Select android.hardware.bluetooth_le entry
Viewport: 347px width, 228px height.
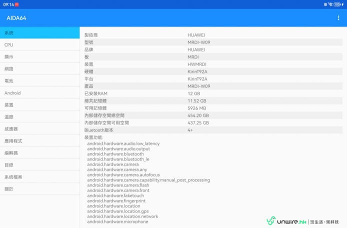(118, 159)
